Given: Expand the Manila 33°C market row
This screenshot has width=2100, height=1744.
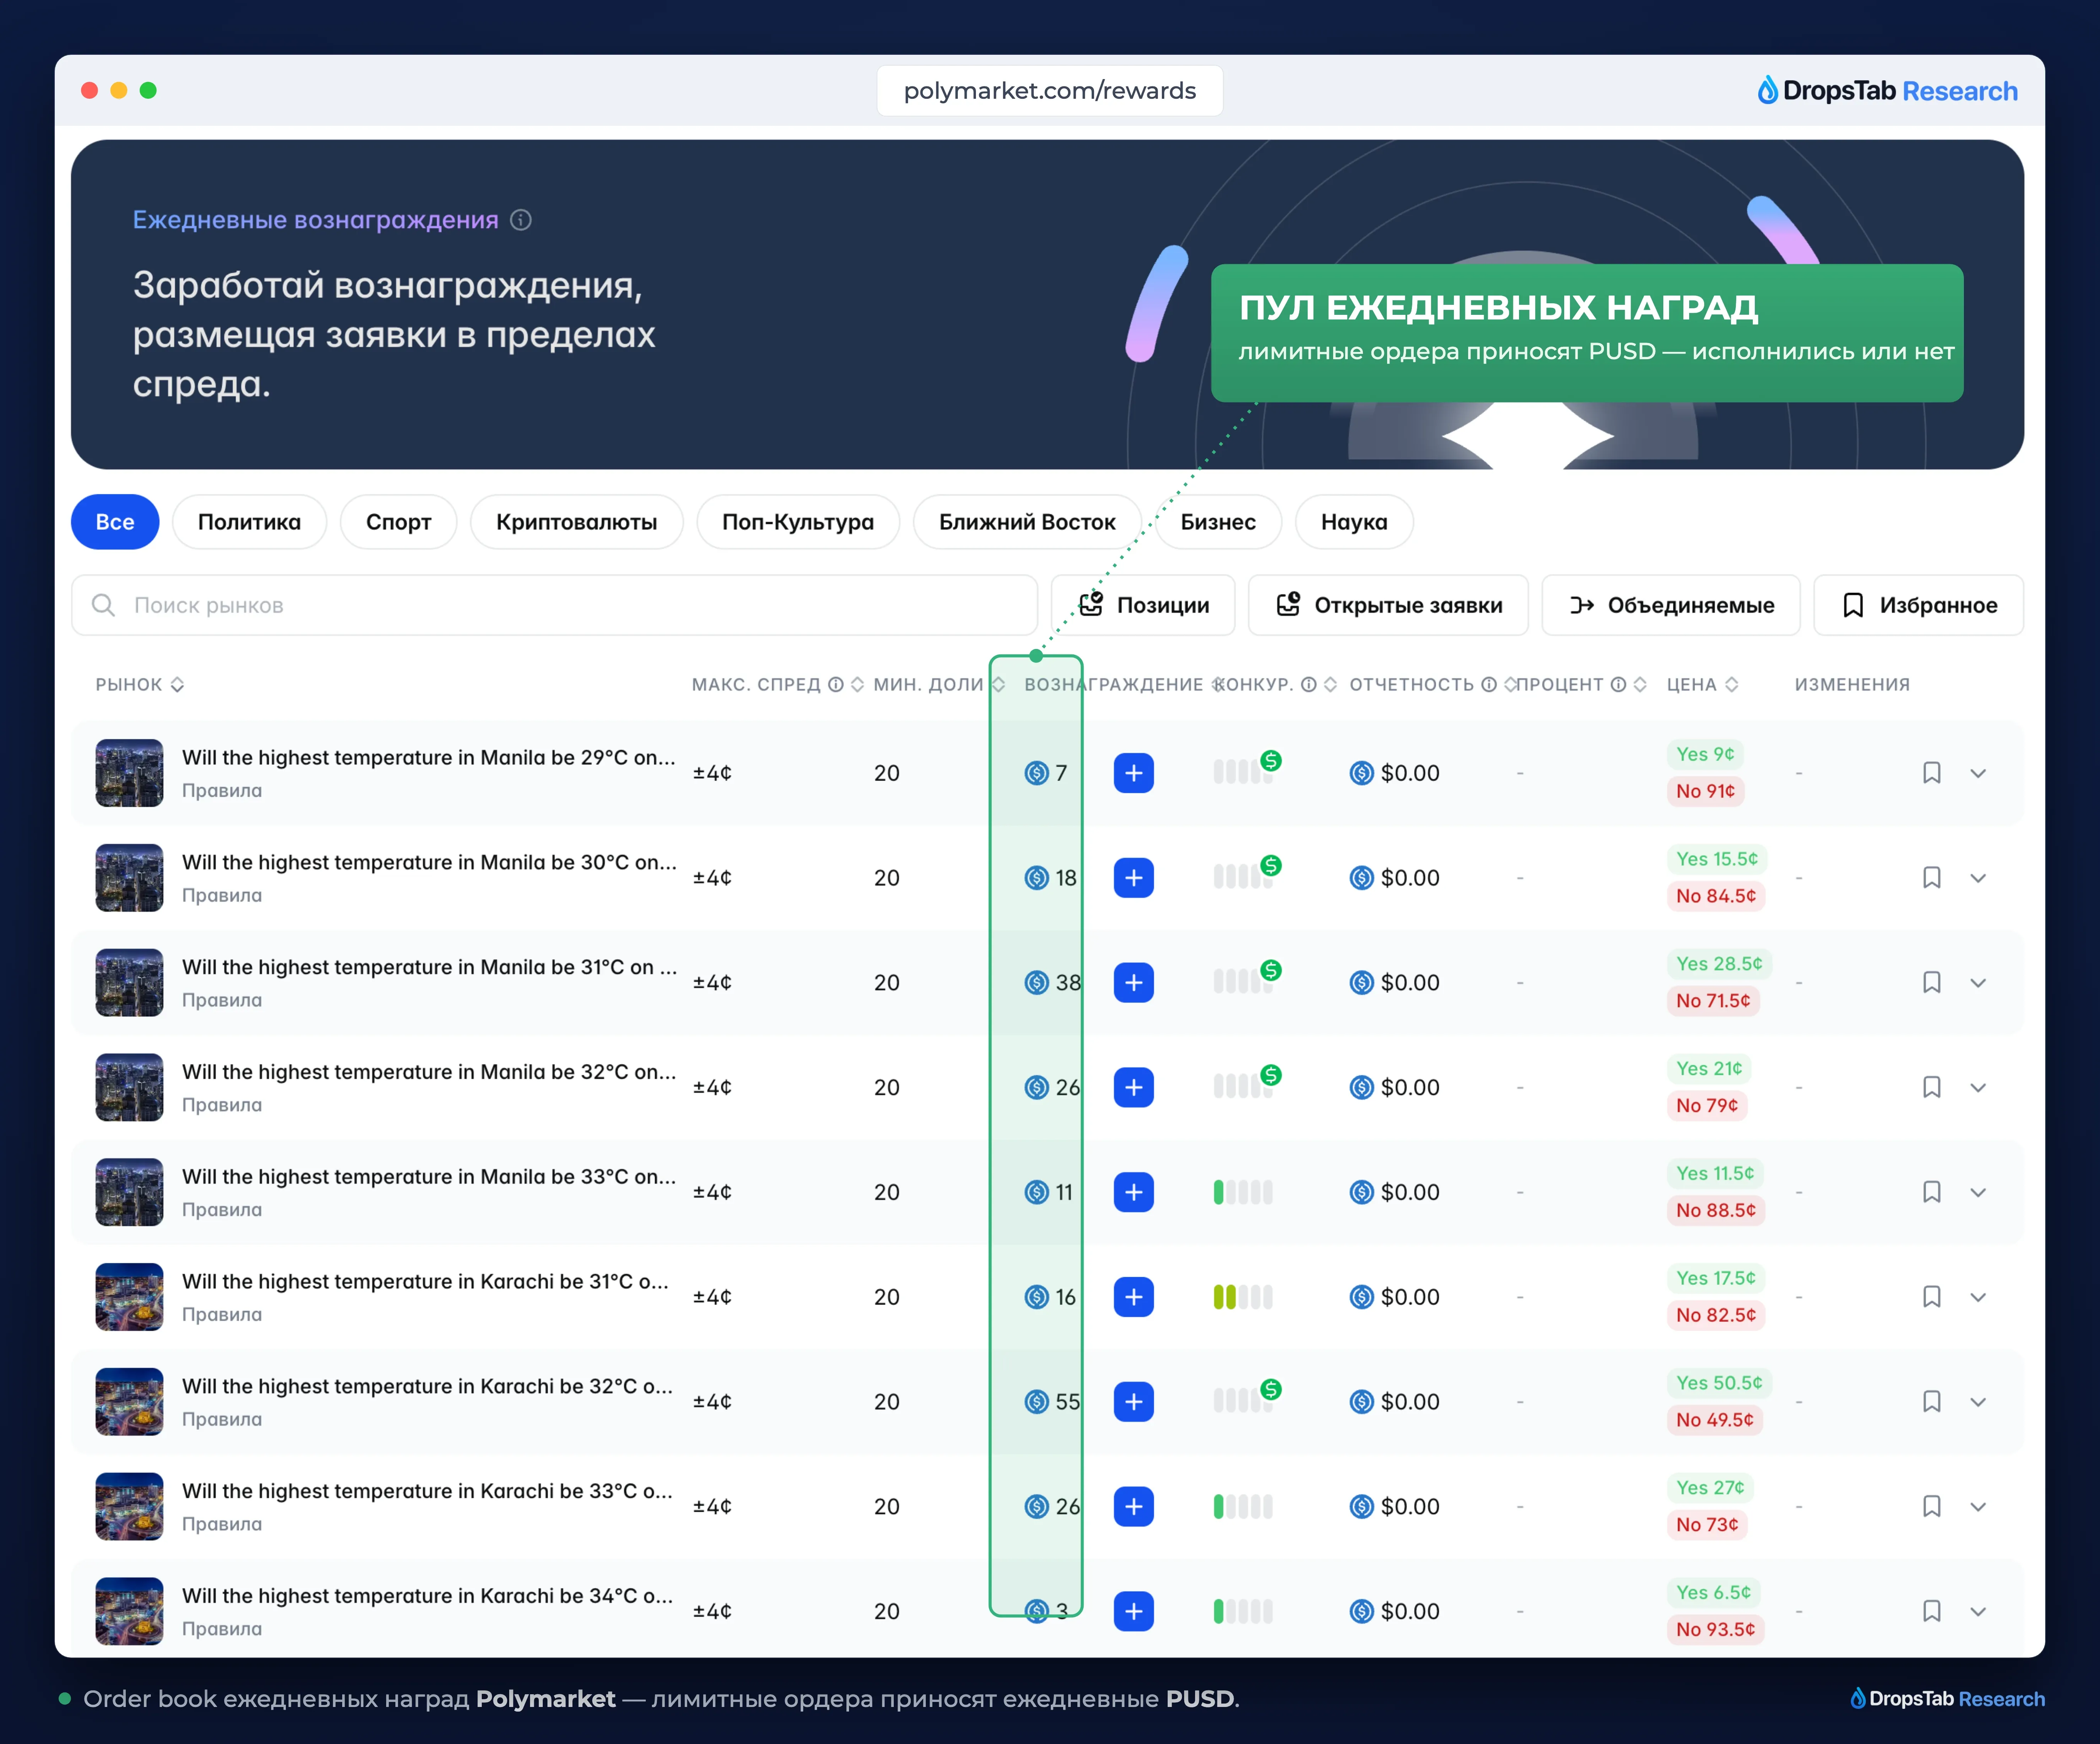Looking at the screenshot, I should [1978, 1192].
